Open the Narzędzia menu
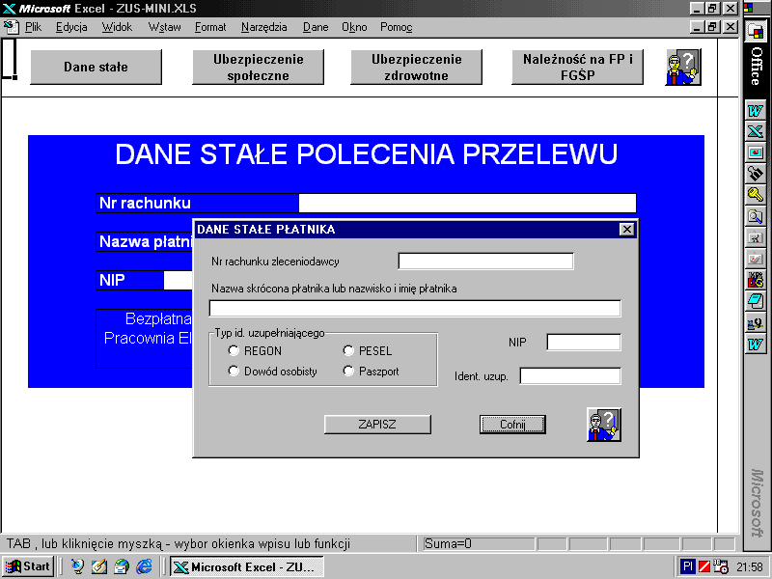Screen dimensions: 772x579 (264, 27)
